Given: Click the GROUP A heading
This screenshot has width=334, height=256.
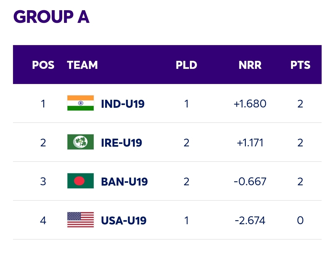Looking at the screenshot, I should click(x=51, y=17).
